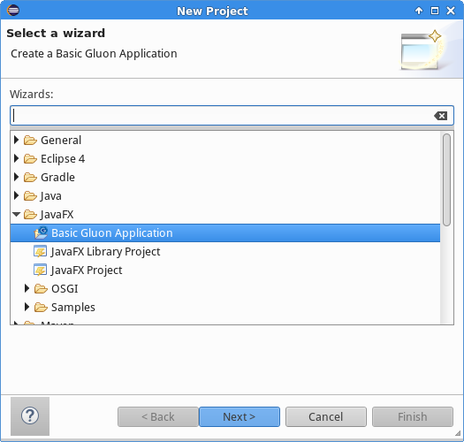Expand the Java category
The image size is (464, 442).
point(17,195)
